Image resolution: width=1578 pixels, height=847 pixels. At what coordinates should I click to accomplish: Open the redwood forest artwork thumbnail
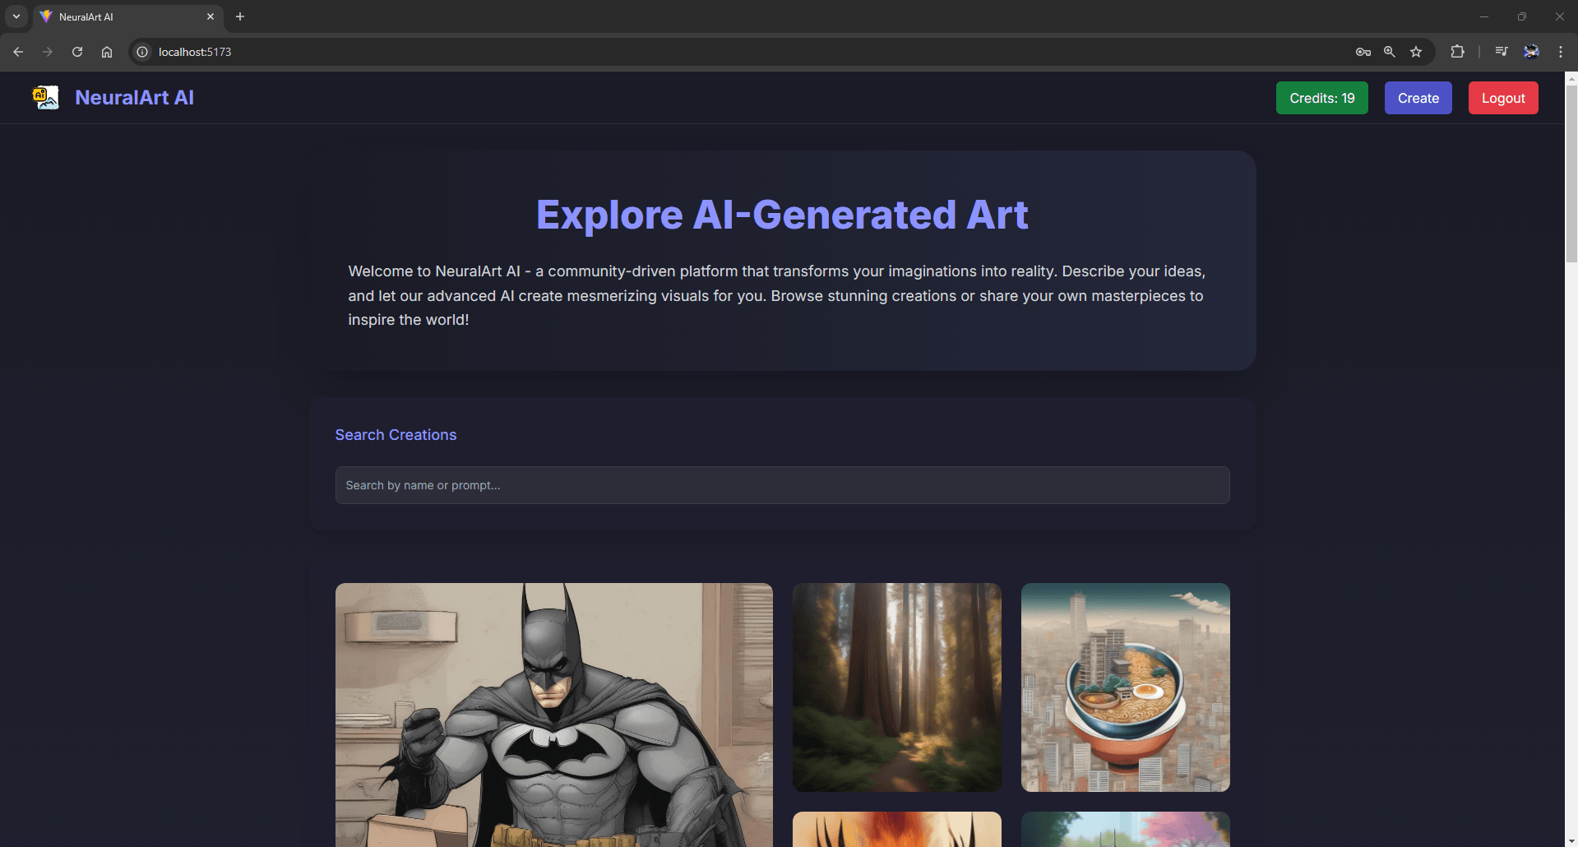(897, 687)
